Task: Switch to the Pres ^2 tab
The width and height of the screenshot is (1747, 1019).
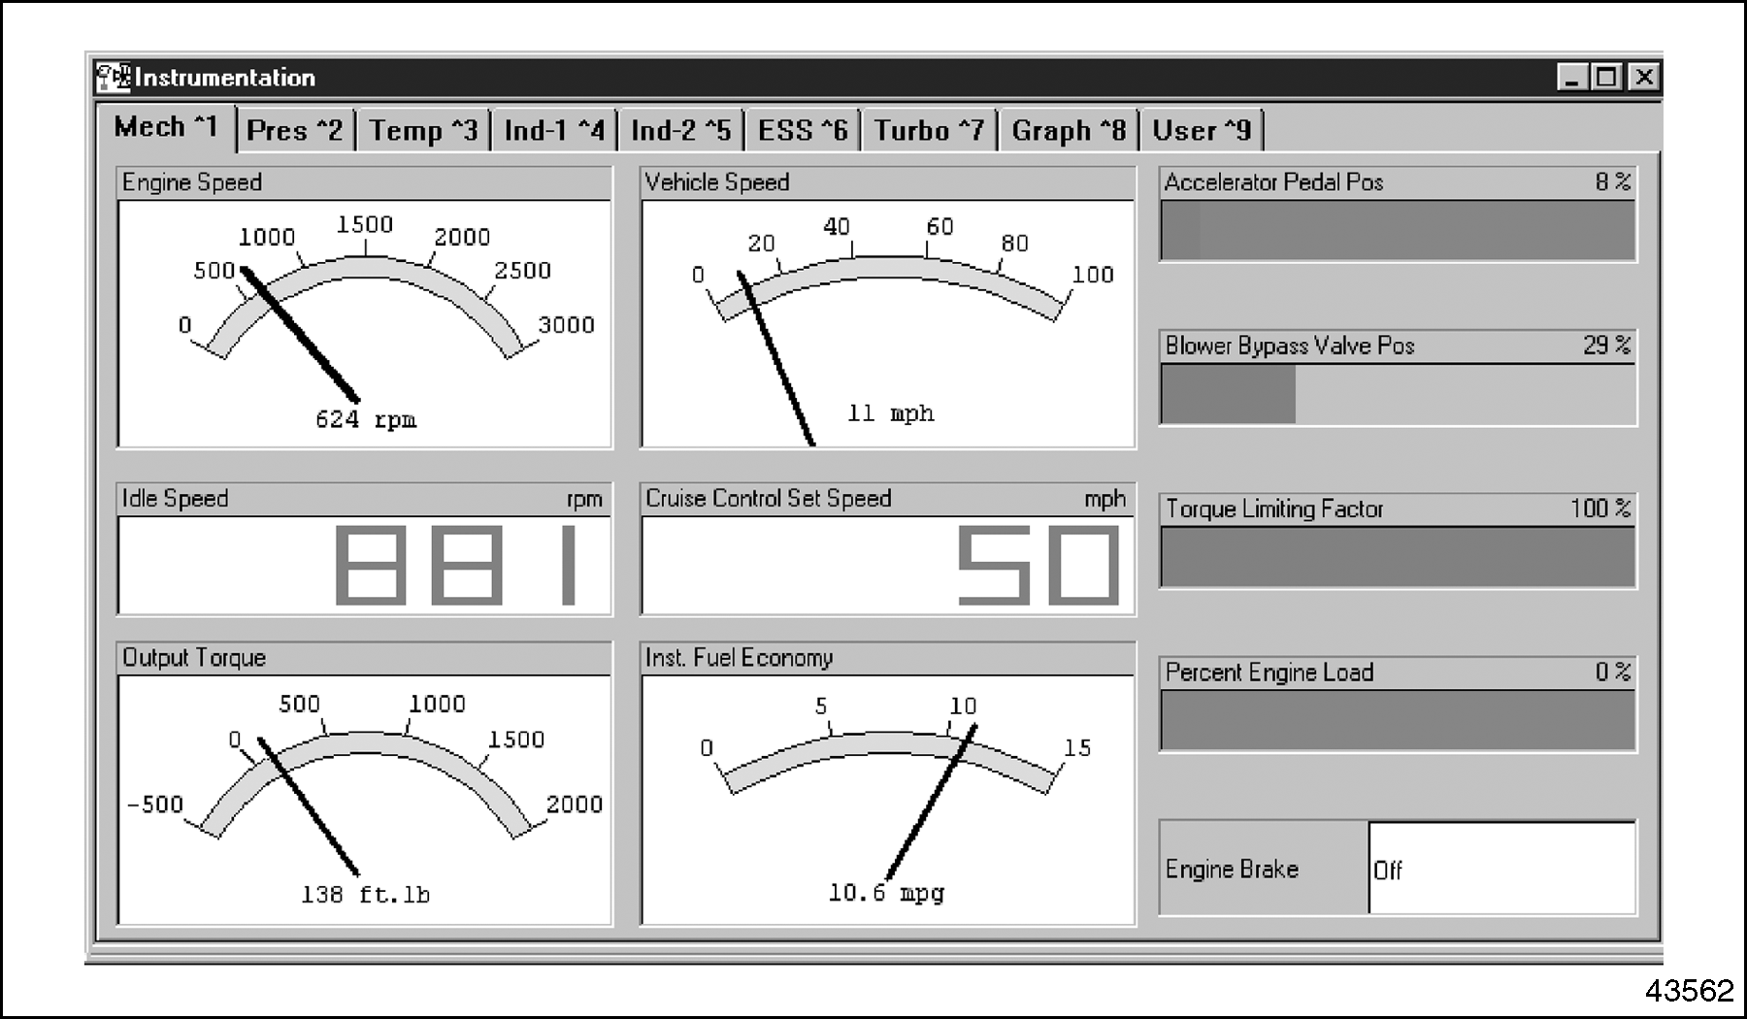Action: pyautogui.click(x=294, y=131)
